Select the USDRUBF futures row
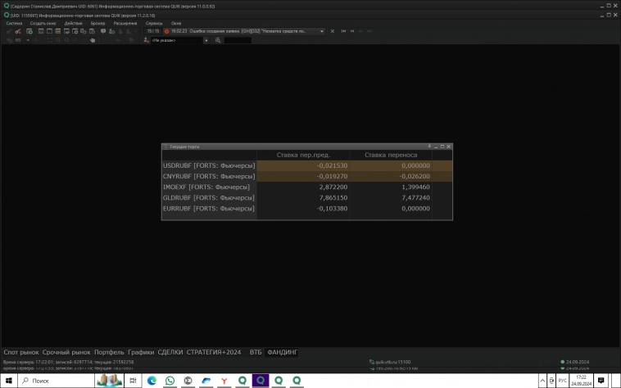Screen dimensions: 621x388 click(x=210, y=165)
